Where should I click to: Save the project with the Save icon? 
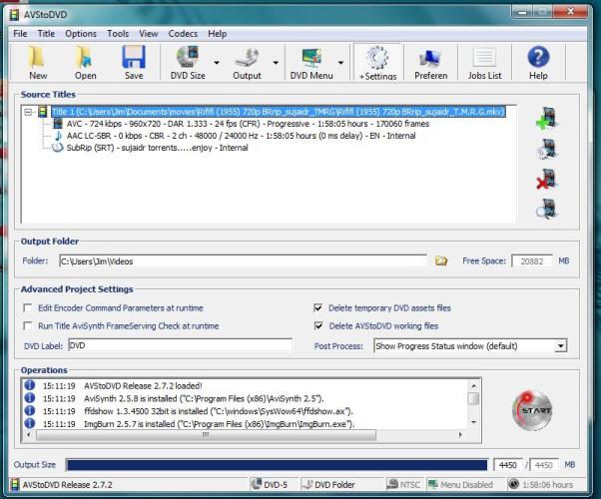coord(134,63)
